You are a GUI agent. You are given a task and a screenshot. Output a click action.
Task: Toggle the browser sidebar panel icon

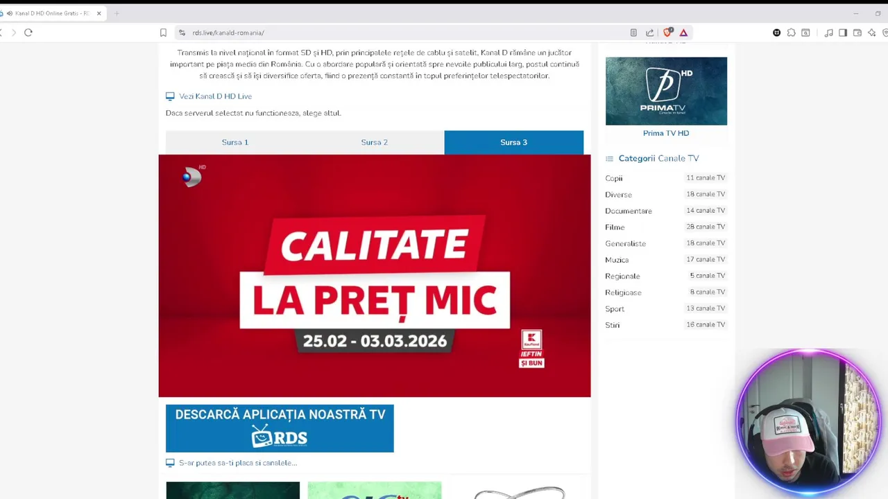pyautogui.click(x=843, y=33)
